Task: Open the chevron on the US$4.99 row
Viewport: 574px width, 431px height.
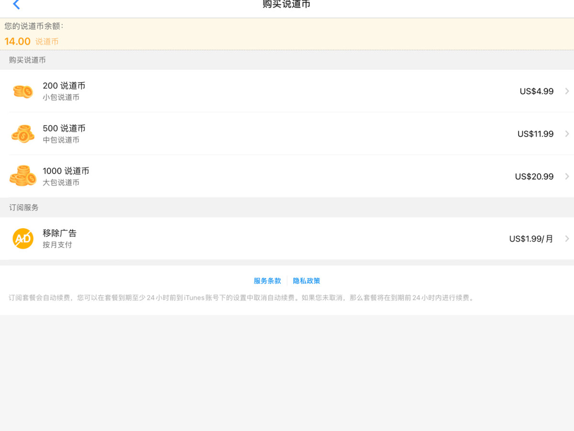Action: (567, 91)
